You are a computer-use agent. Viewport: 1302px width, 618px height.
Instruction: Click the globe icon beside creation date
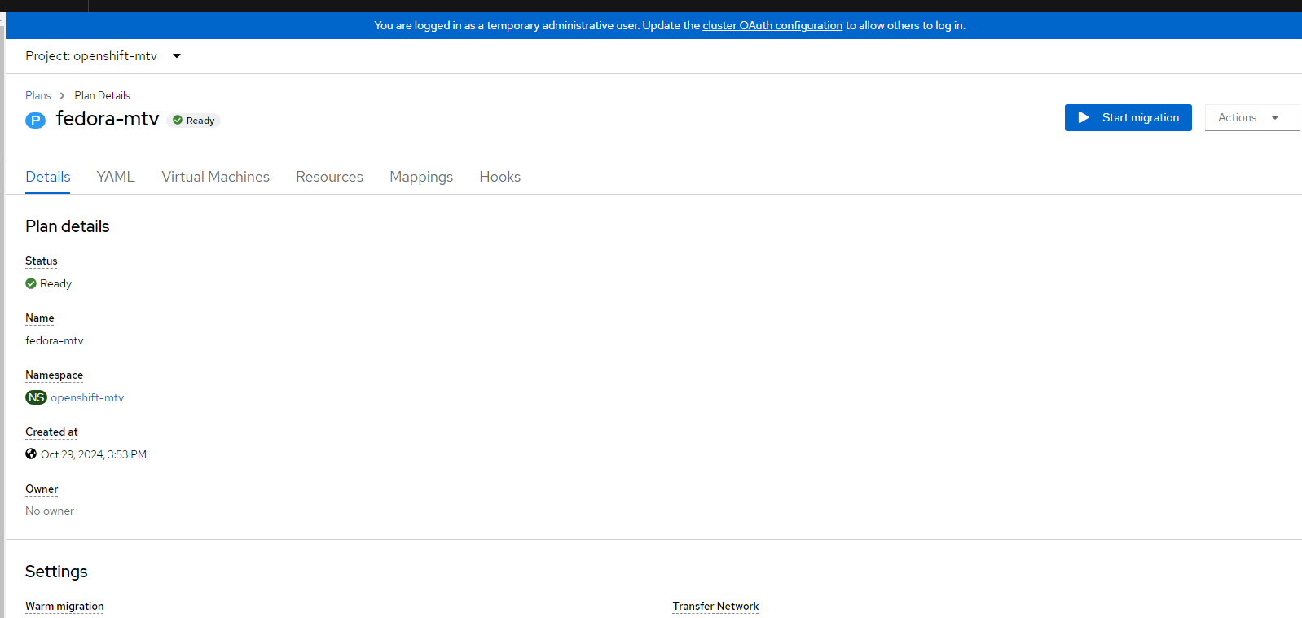[x=31, y=454]
